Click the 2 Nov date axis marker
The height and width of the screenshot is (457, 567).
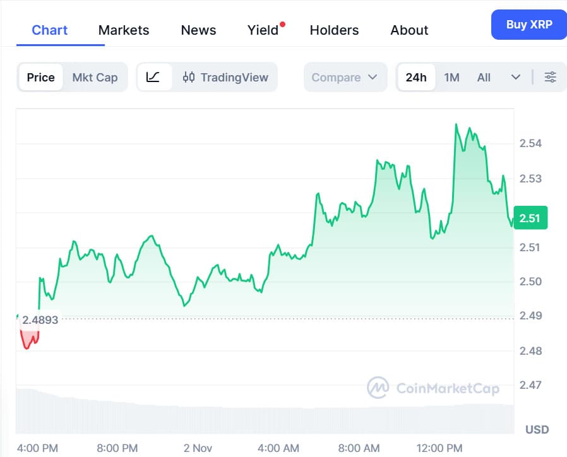coord(198,448)
